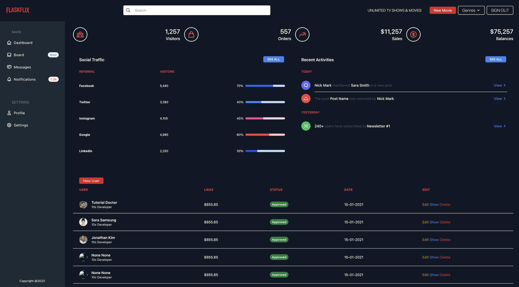Click Approved status for Tutorial Doctor

click(279, 204)
